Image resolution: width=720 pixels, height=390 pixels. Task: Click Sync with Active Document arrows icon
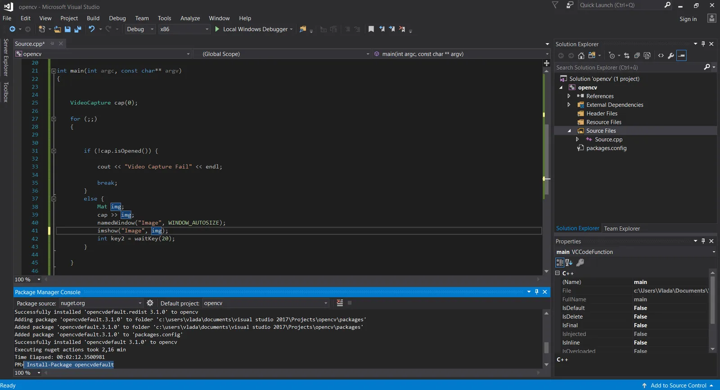[x=626, y=56]
